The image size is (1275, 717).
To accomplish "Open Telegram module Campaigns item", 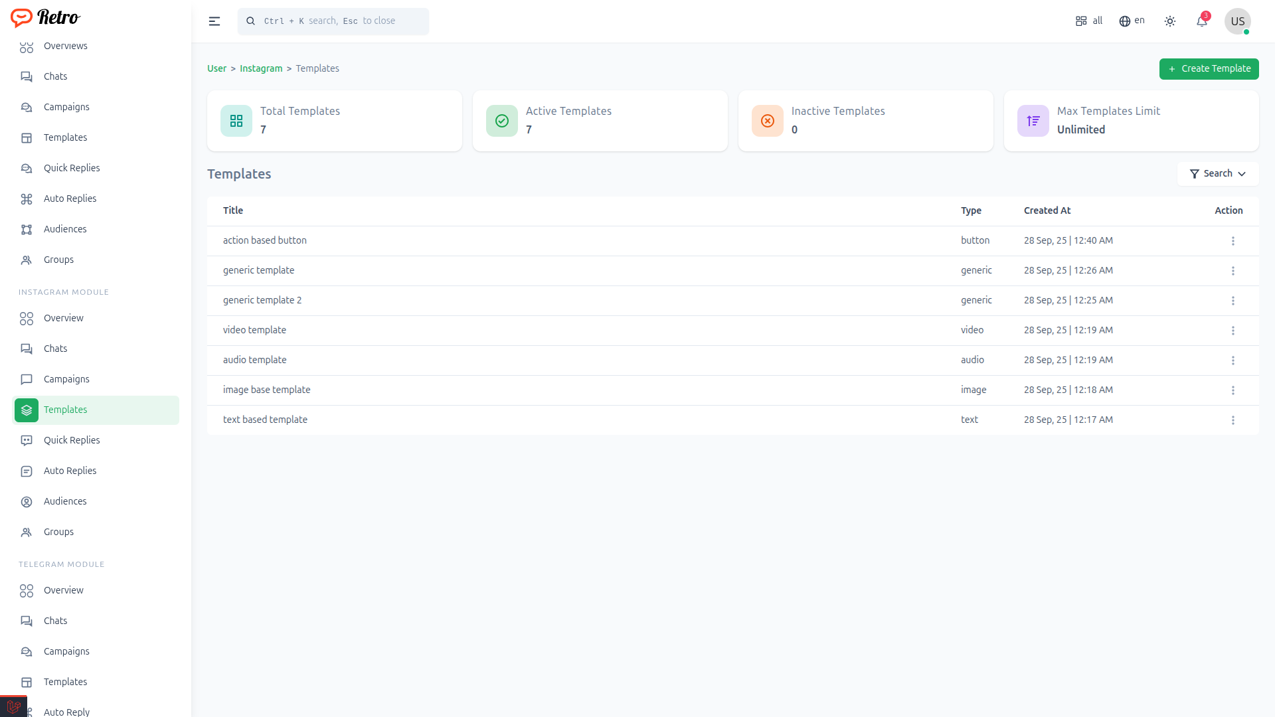I will (x=66, y=651).
